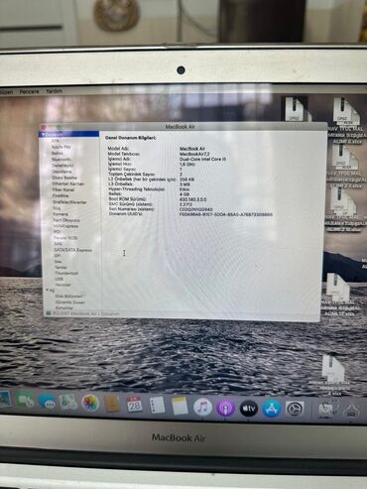The height and width of the screenshot is (489, 367).
Task: Open the Yardım menu
Action: pyautogui.click(x=54, y=91)
